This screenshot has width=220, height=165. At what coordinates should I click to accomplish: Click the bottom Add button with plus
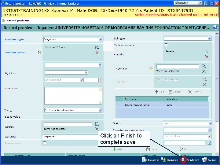coord(118,149)
